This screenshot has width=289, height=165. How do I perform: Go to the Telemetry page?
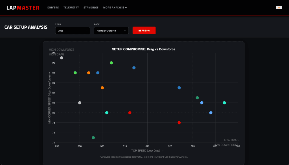click(x=71, y=8)
